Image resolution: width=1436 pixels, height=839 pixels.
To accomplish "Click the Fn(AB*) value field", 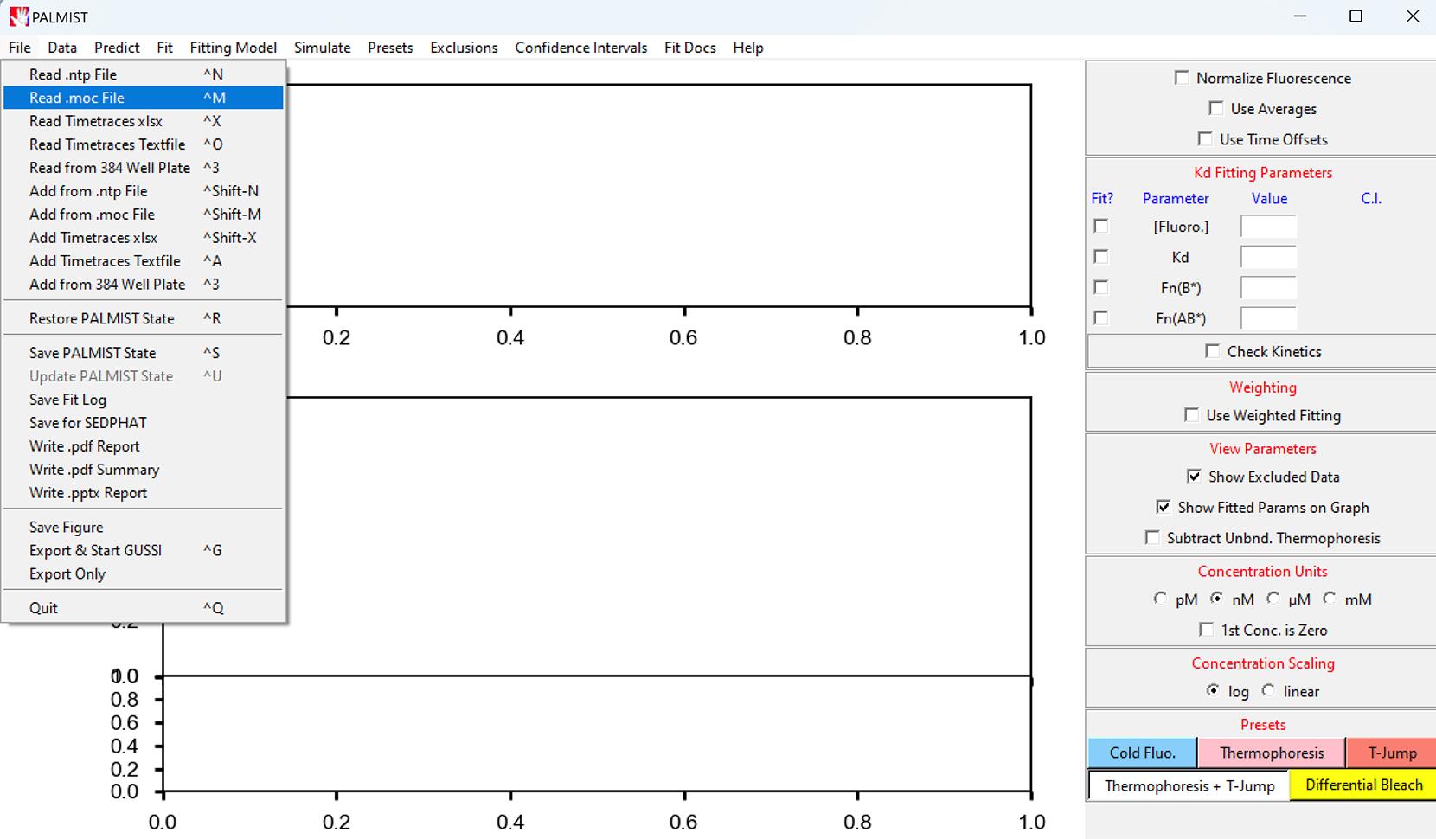I will pyautogui.click(x=1268, y=318).
